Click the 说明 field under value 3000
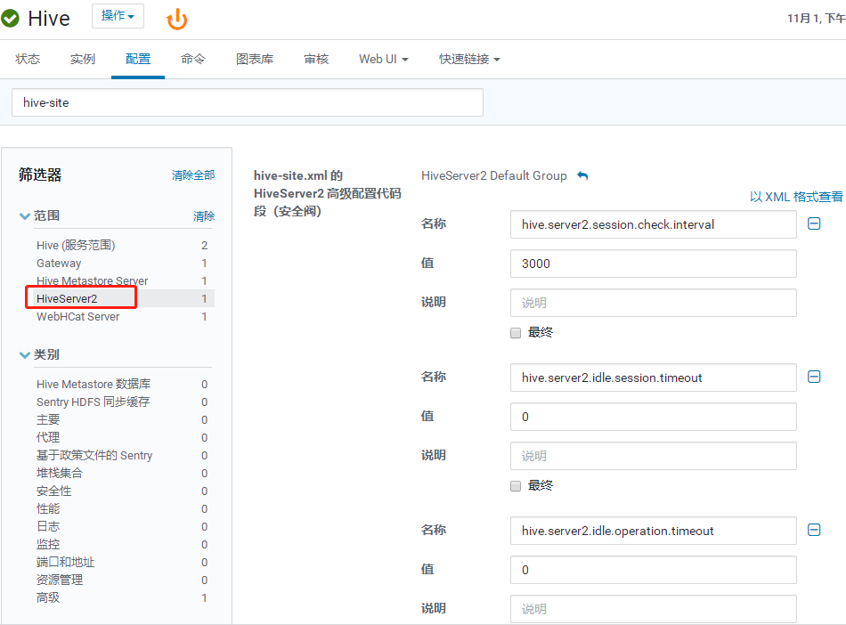Screen dimensions: 846x625 654,303
